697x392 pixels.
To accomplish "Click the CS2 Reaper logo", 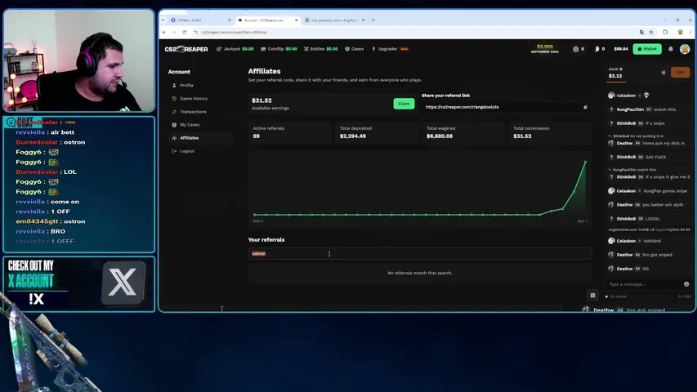I will click(186, 49).
